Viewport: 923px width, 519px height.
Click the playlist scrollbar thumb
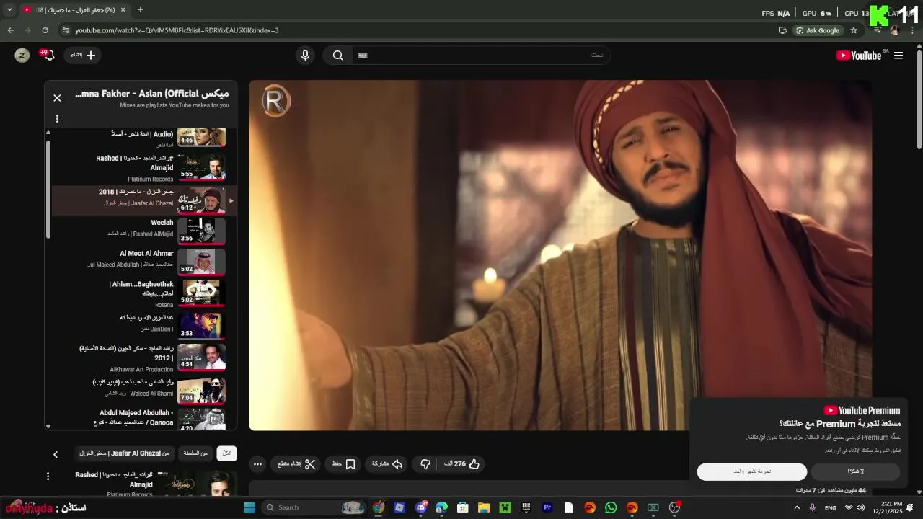click(x=48, y=190)
